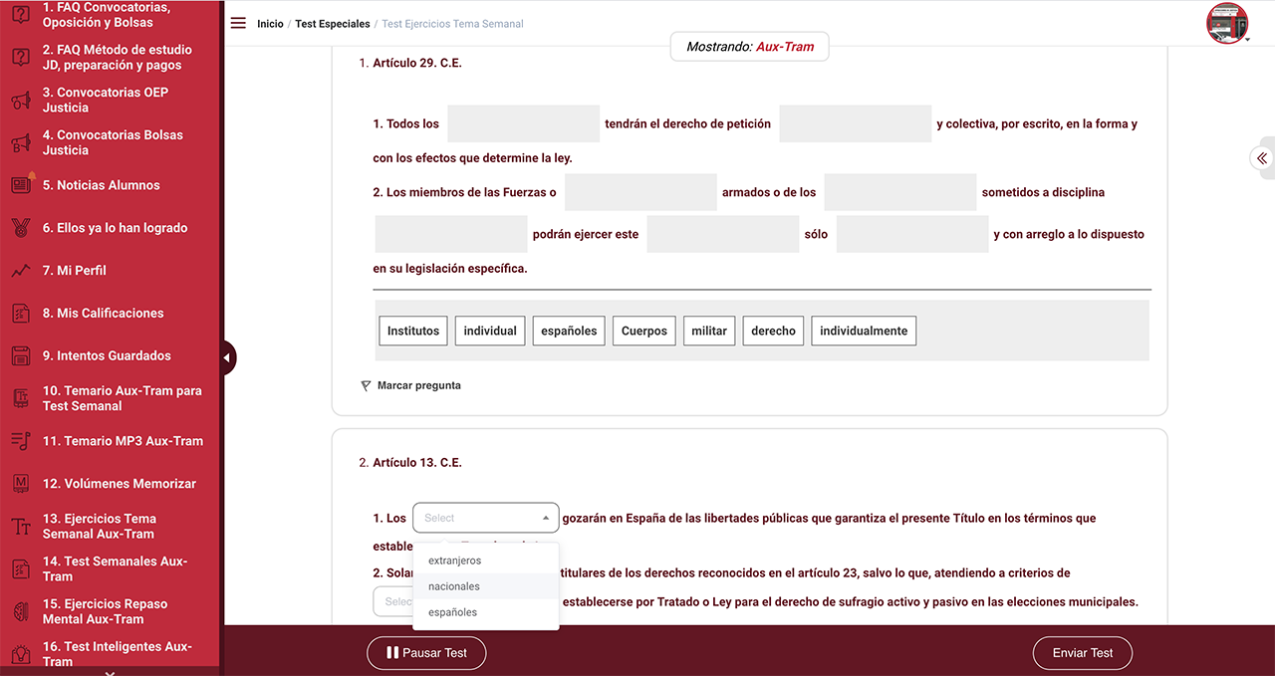Select the 'individual' word chip

point(490,331)
